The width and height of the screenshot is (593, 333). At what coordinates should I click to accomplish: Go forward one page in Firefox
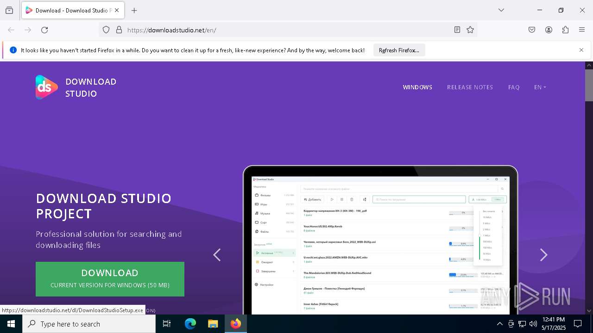point(28,30)
